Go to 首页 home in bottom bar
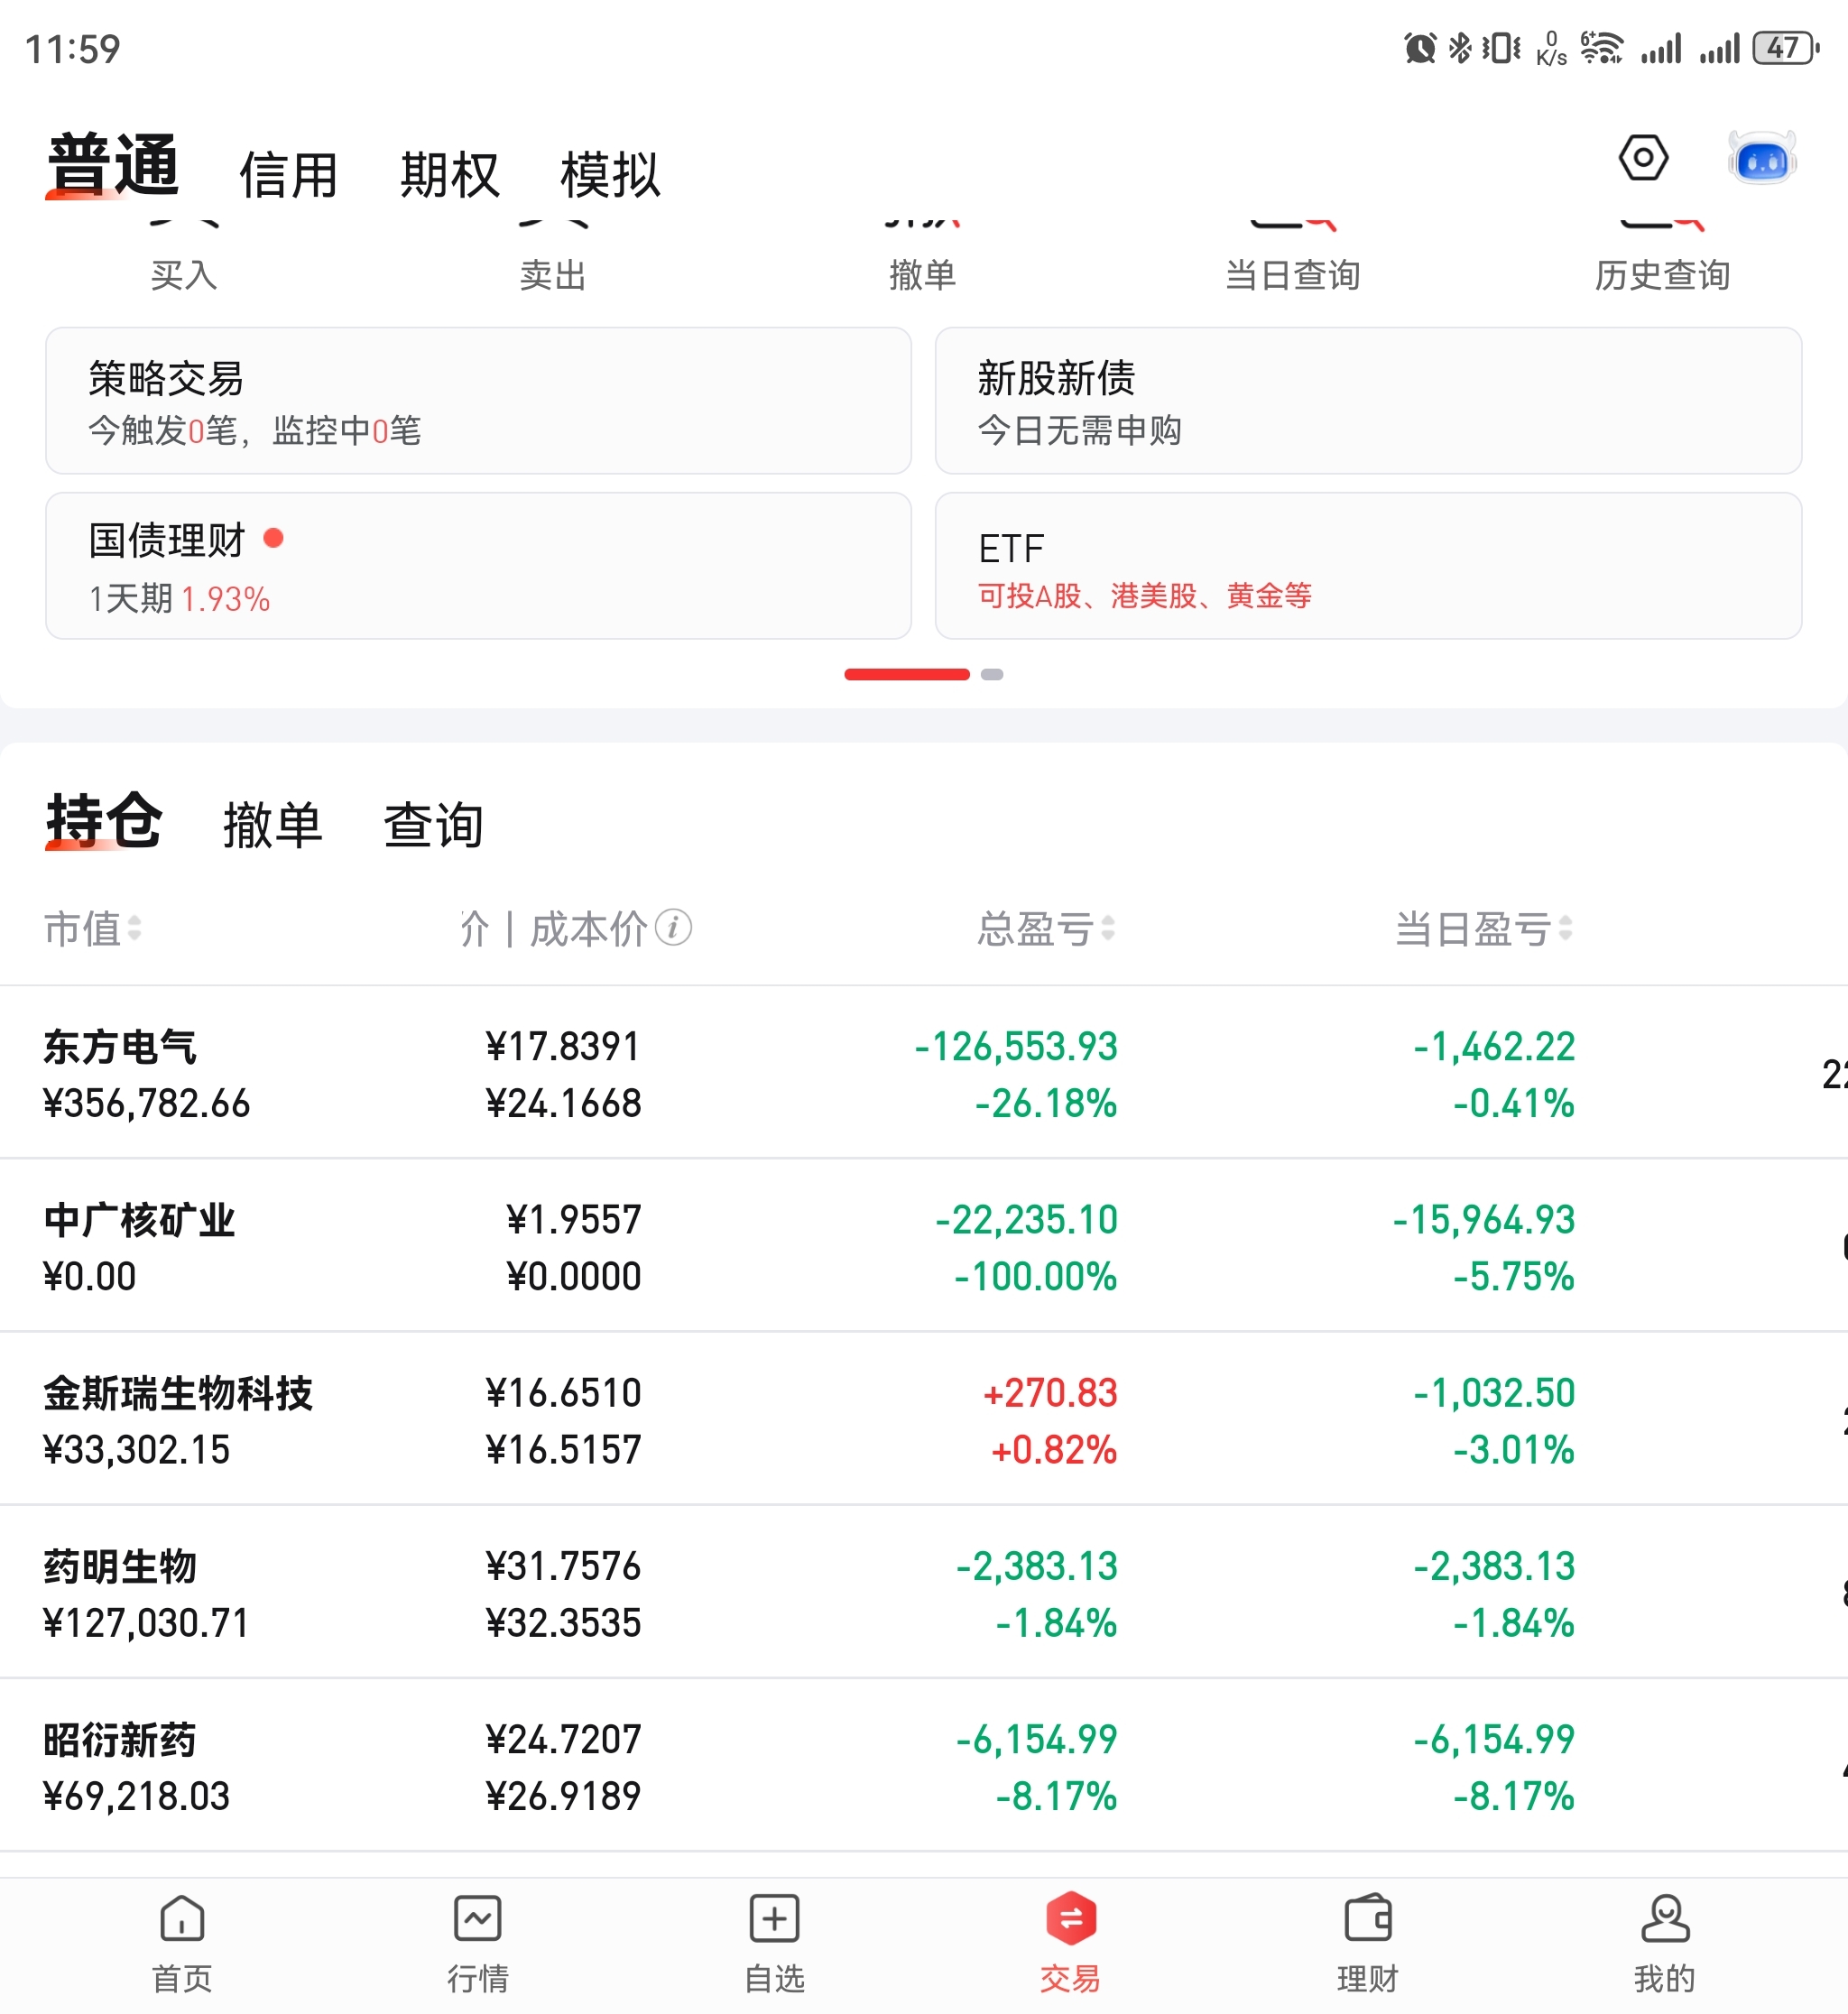This screenshot has width=1848, height=2014. [x=182, y=1945]
